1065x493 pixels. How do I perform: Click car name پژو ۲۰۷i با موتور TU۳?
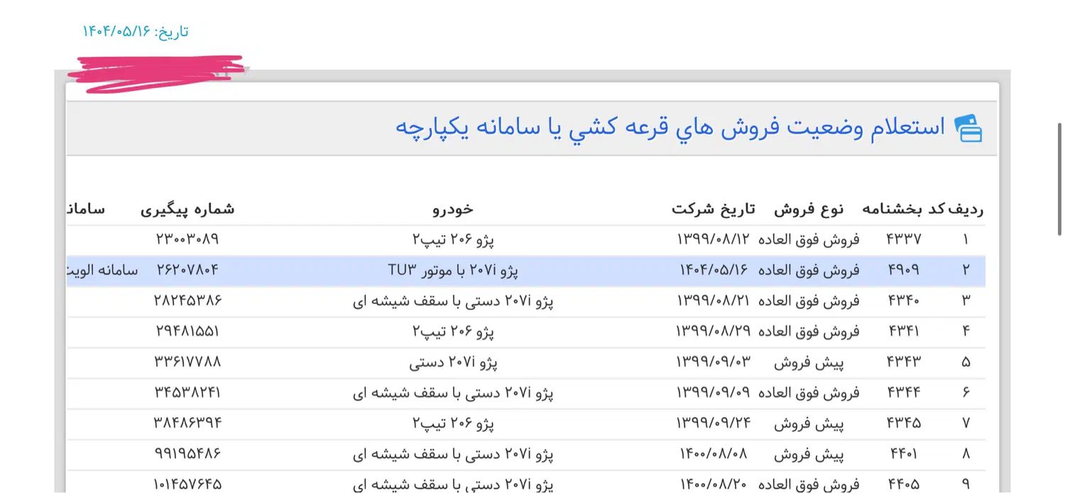click(453, 270)
